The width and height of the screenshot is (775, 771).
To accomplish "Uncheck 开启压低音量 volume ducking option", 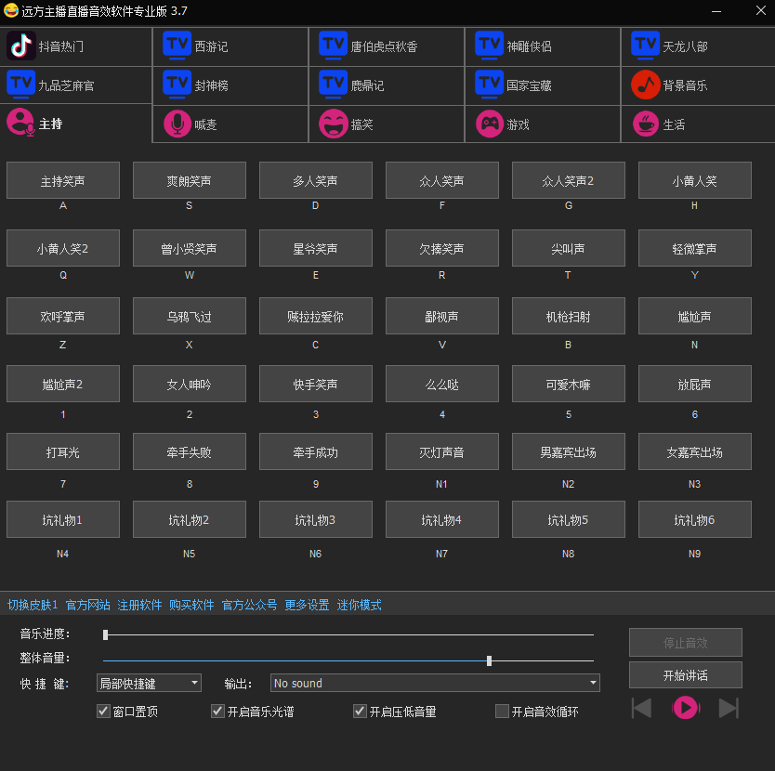I will click(x=360, y=711).
